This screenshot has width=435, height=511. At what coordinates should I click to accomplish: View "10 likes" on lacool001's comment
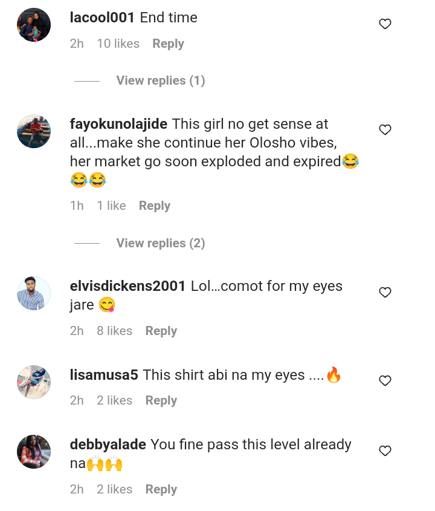tap(118, 44)
